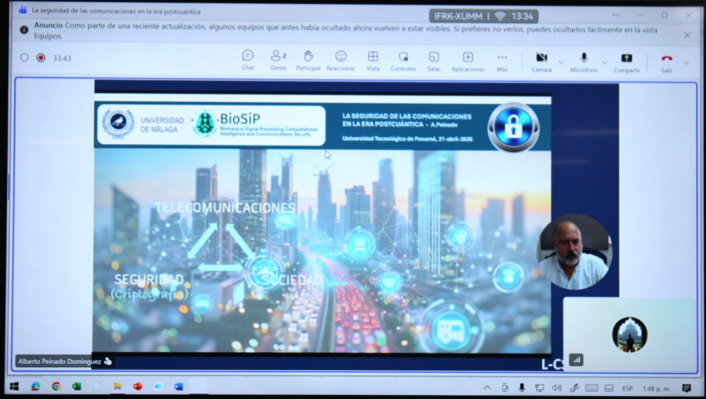Expand the microphone options dropdown arrow
The image size is (706, 399).
tap(605, 63)
